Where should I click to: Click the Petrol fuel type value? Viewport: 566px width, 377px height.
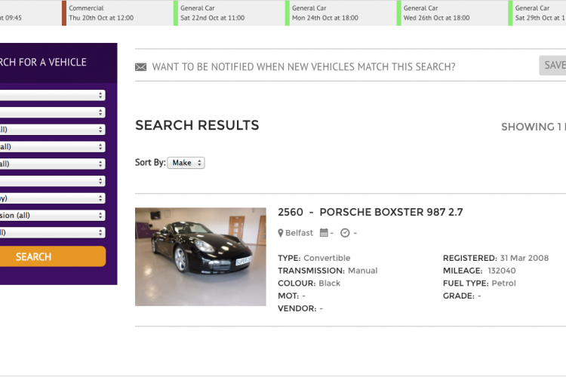tap(503, 284)
